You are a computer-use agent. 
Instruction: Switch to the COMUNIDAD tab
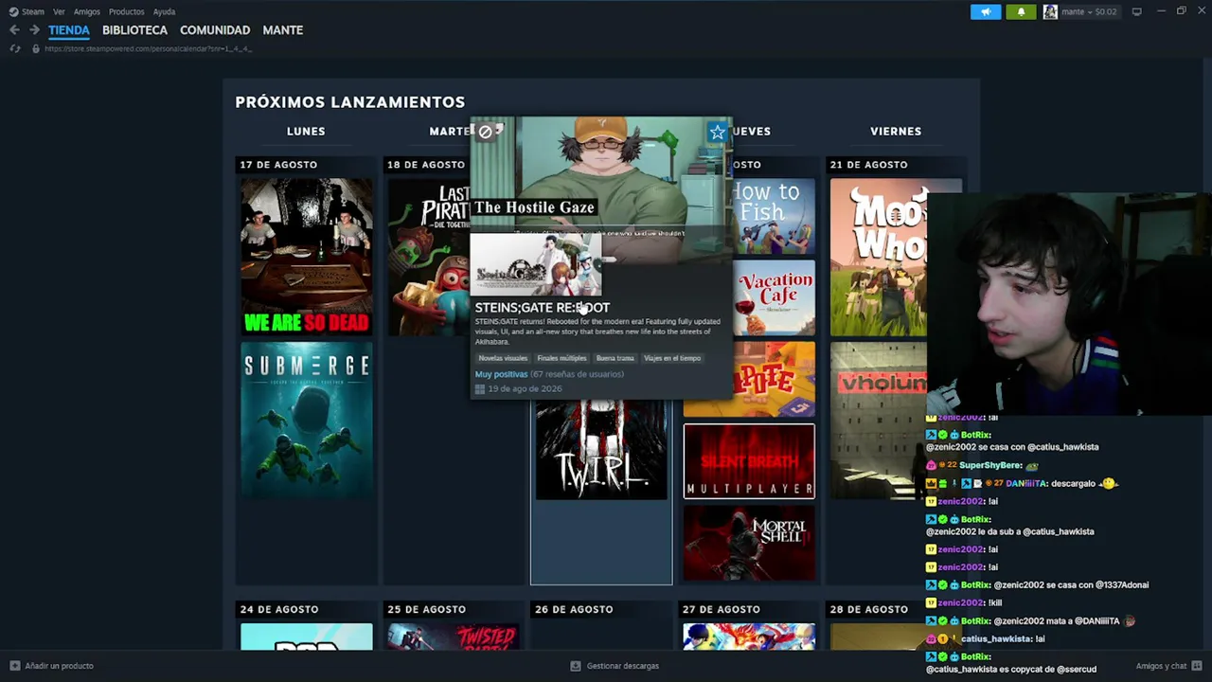[215, 30]
